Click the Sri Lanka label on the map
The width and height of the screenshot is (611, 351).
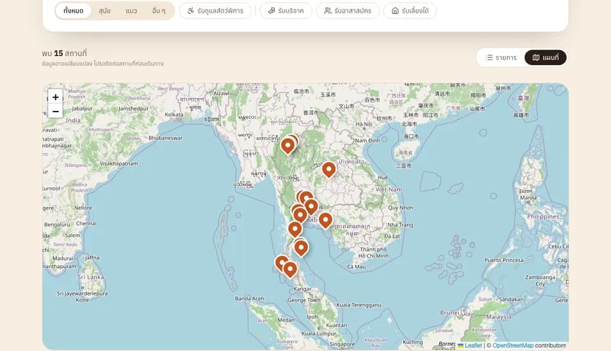(91, 277)
